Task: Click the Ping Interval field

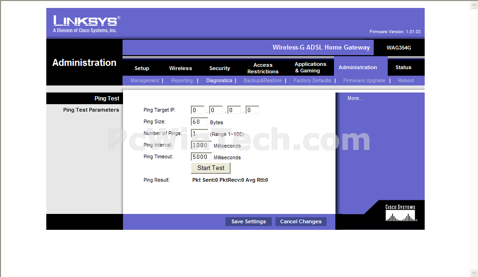Action: coord(201,145)
